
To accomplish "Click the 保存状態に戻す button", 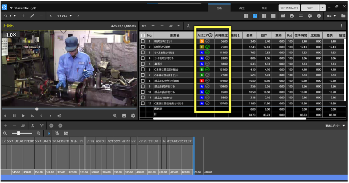I will [x=289, y=8].
